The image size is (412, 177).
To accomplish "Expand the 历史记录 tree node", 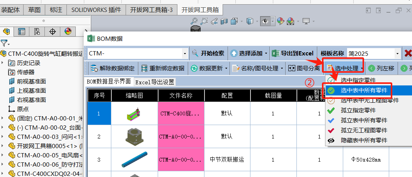I will (x=3, y=63).
